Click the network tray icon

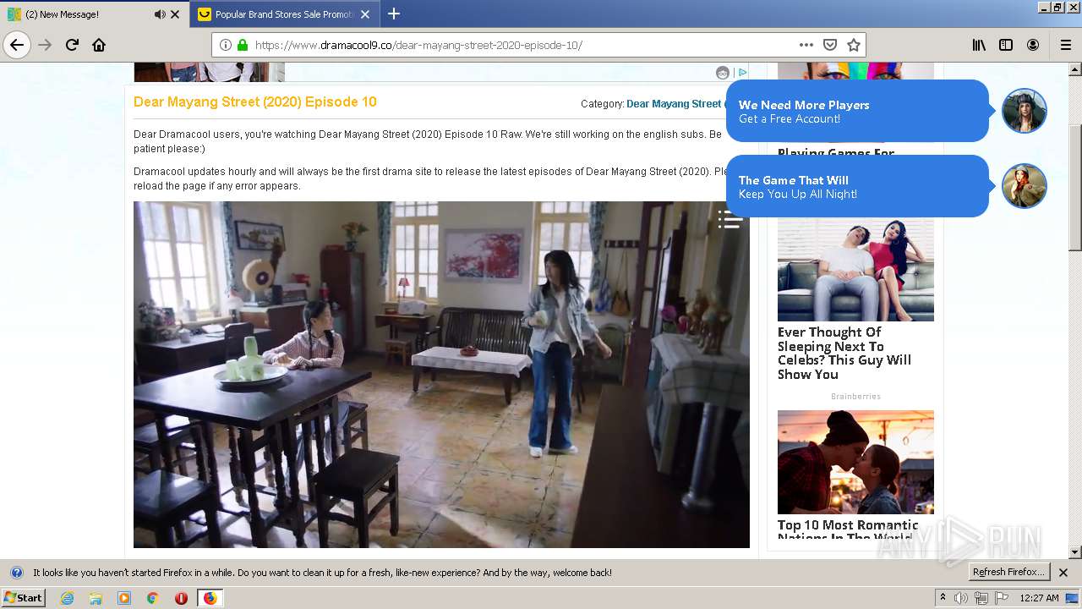pos(981,598)
